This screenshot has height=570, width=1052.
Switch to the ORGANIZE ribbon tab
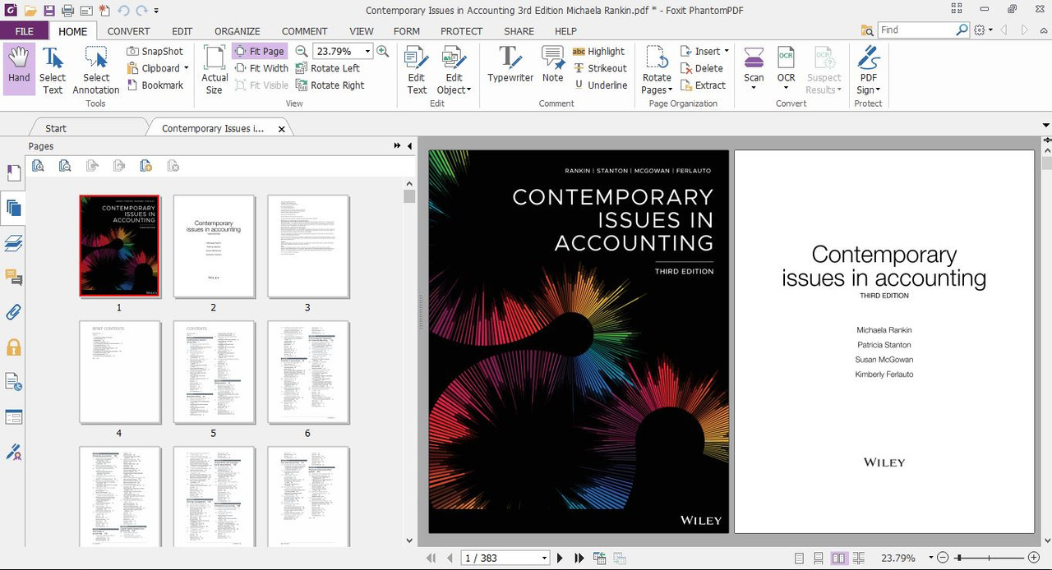pos(238,31)
